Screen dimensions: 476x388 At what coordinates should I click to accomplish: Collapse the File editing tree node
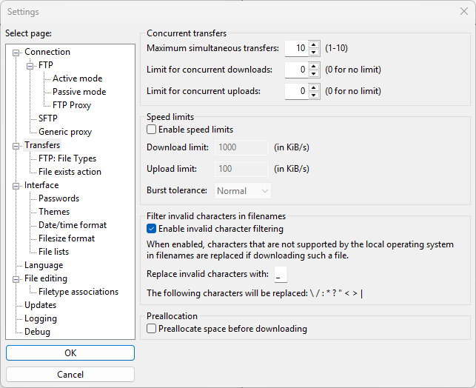click(x=16, y=278)
